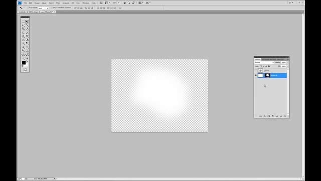Click the Create adjustment layer icon

point(273,116)
